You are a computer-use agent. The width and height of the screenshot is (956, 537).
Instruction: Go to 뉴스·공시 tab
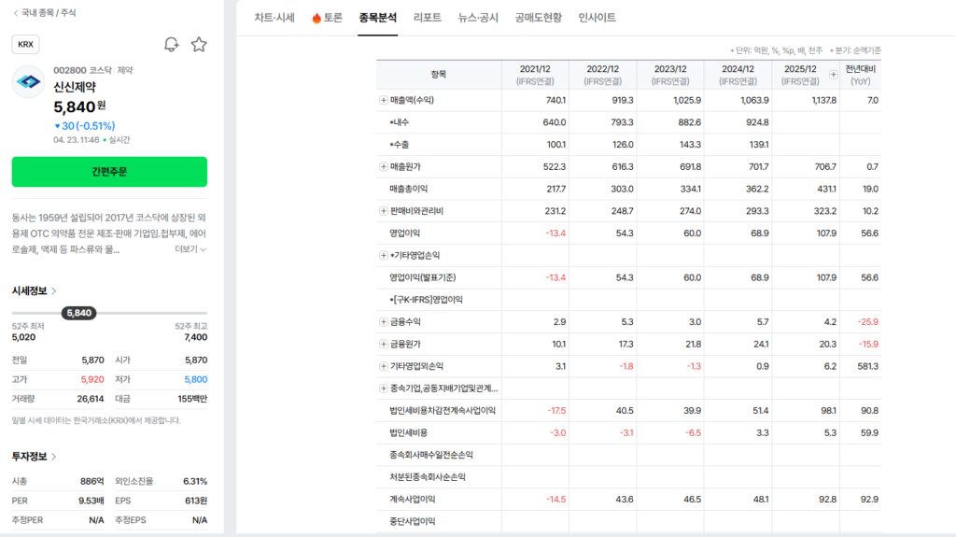pyautogui.click(x=478, y=18)
